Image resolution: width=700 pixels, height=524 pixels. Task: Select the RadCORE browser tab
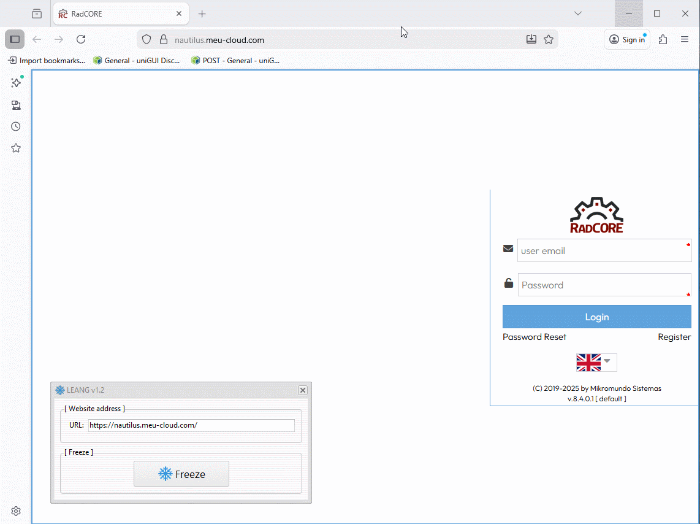click(x=121, y=14)
